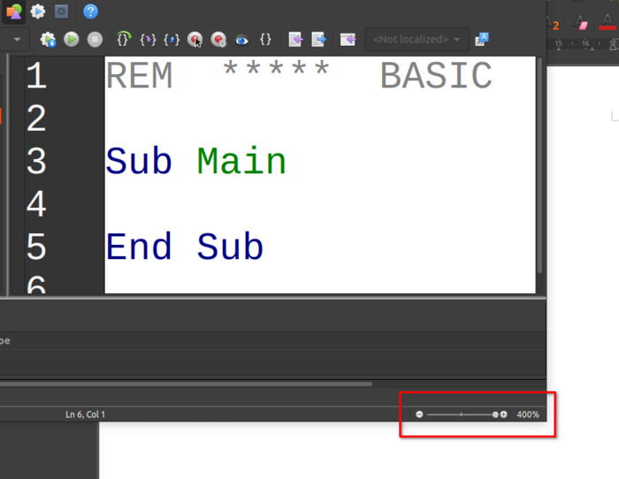Click the Save BASIC icon
This screenshot has height=479, width=619.
click(318, 40)
